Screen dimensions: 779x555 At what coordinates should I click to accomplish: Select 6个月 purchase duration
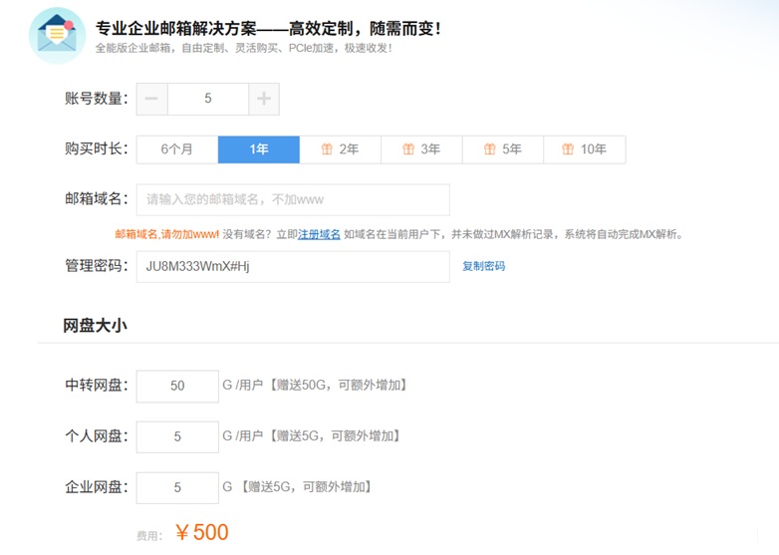(x=177, y=149)
